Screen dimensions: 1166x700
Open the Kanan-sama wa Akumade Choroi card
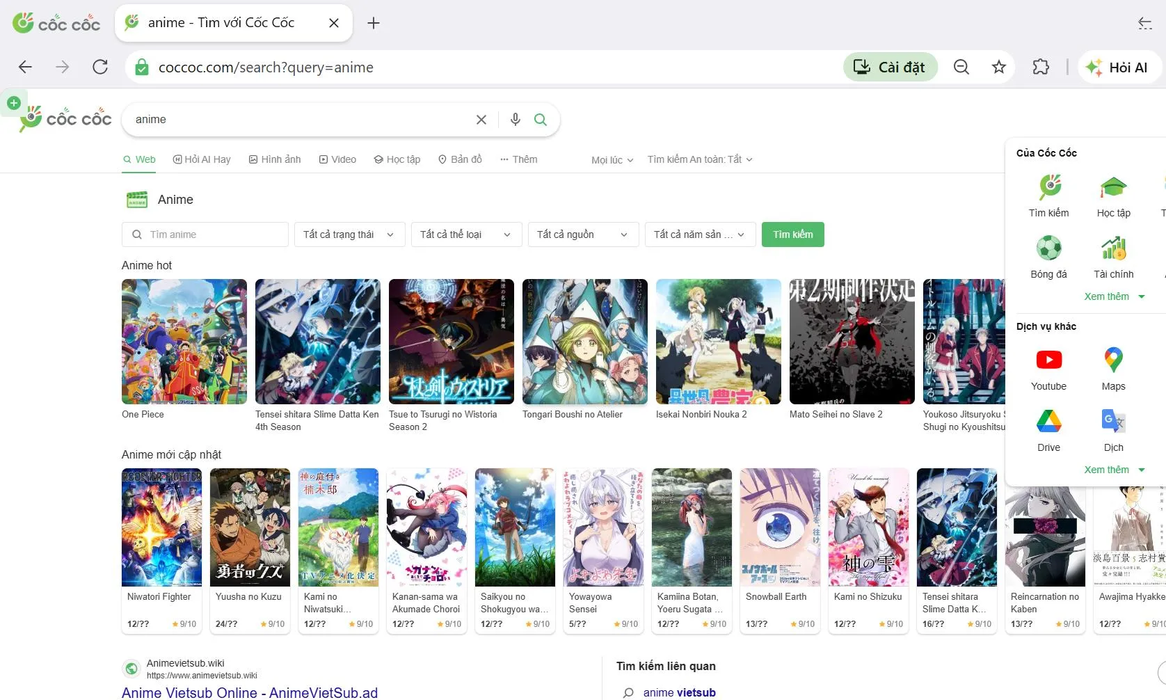click(x=427, y=550)
